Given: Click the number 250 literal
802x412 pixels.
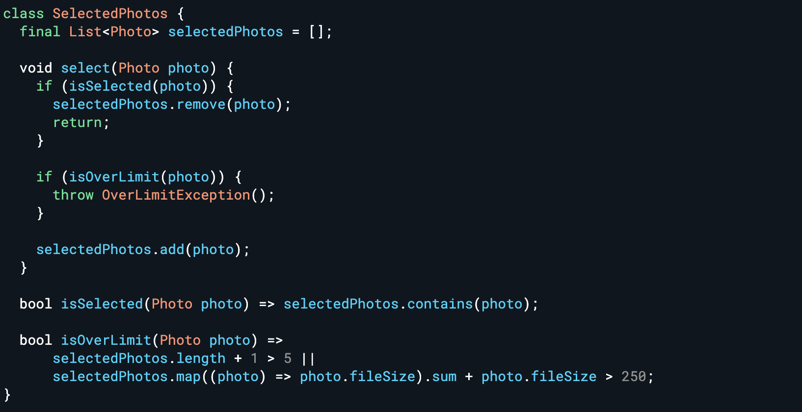Looking at the screenshot, I should tap(634, 377).
